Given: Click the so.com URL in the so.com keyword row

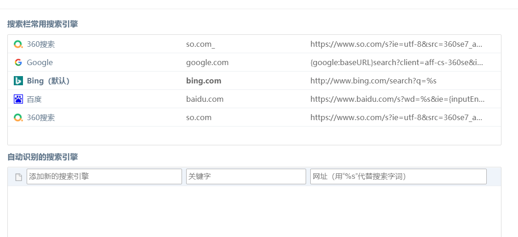Looking at the screenshot, I should point(396,117).
